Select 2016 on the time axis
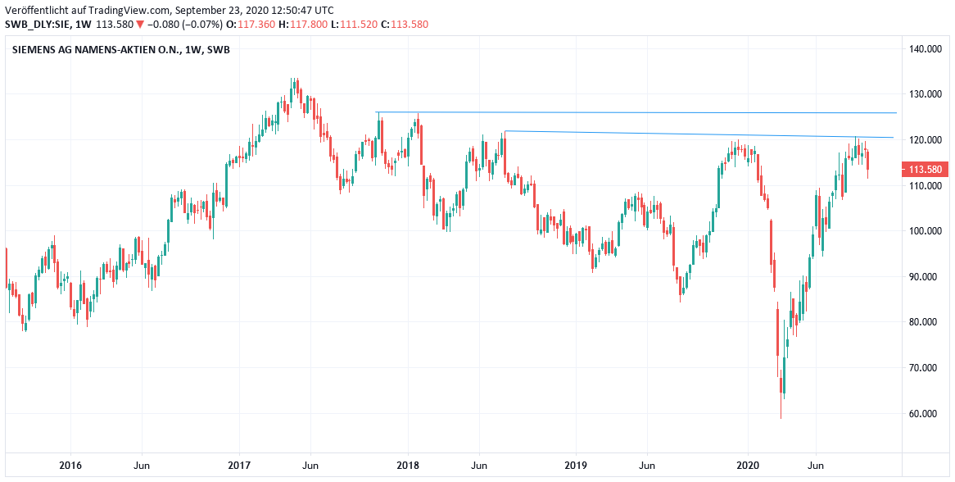 (x=70, y=466)
